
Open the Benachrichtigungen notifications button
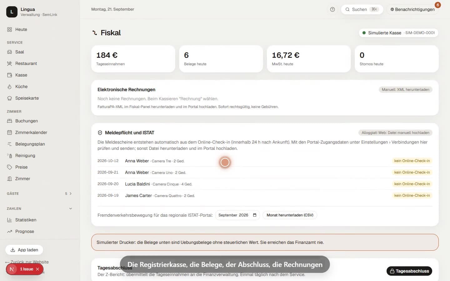point(412,9)
